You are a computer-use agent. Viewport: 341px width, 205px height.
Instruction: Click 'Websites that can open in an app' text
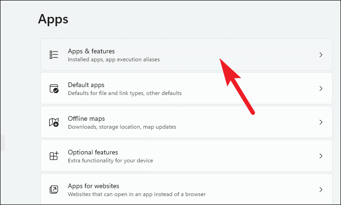click(137, 194)
